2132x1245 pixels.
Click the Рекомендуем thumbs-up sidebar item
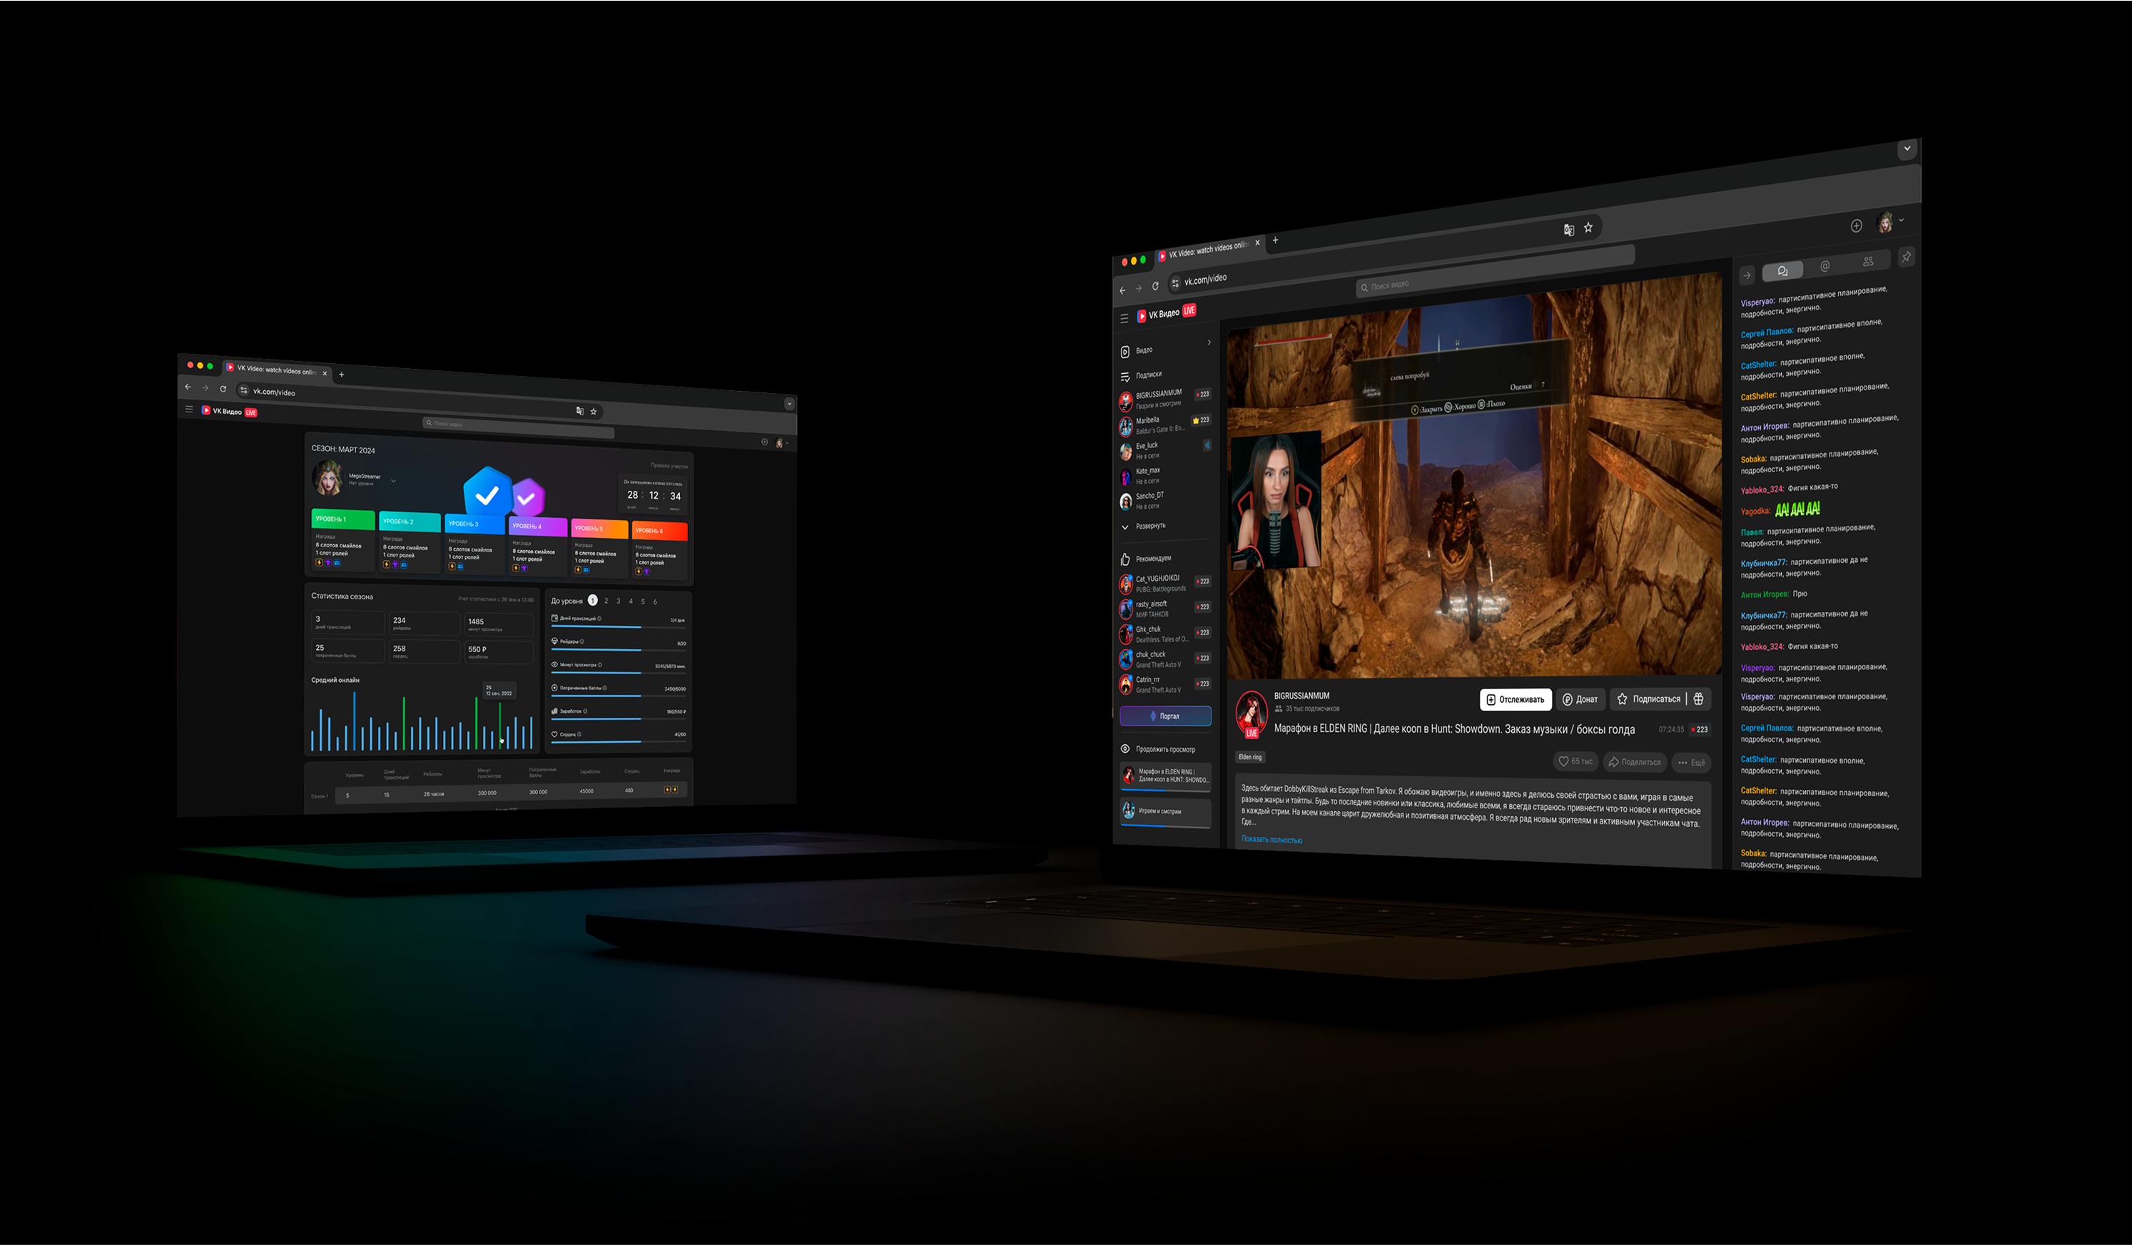1147,559
